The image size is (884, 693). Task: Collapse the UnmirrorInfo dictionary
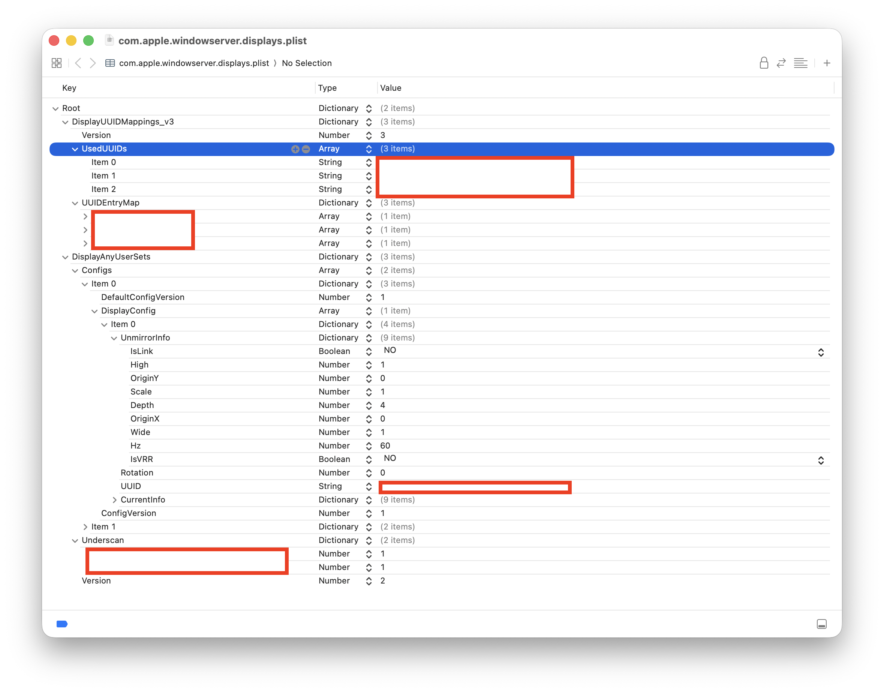114,337
